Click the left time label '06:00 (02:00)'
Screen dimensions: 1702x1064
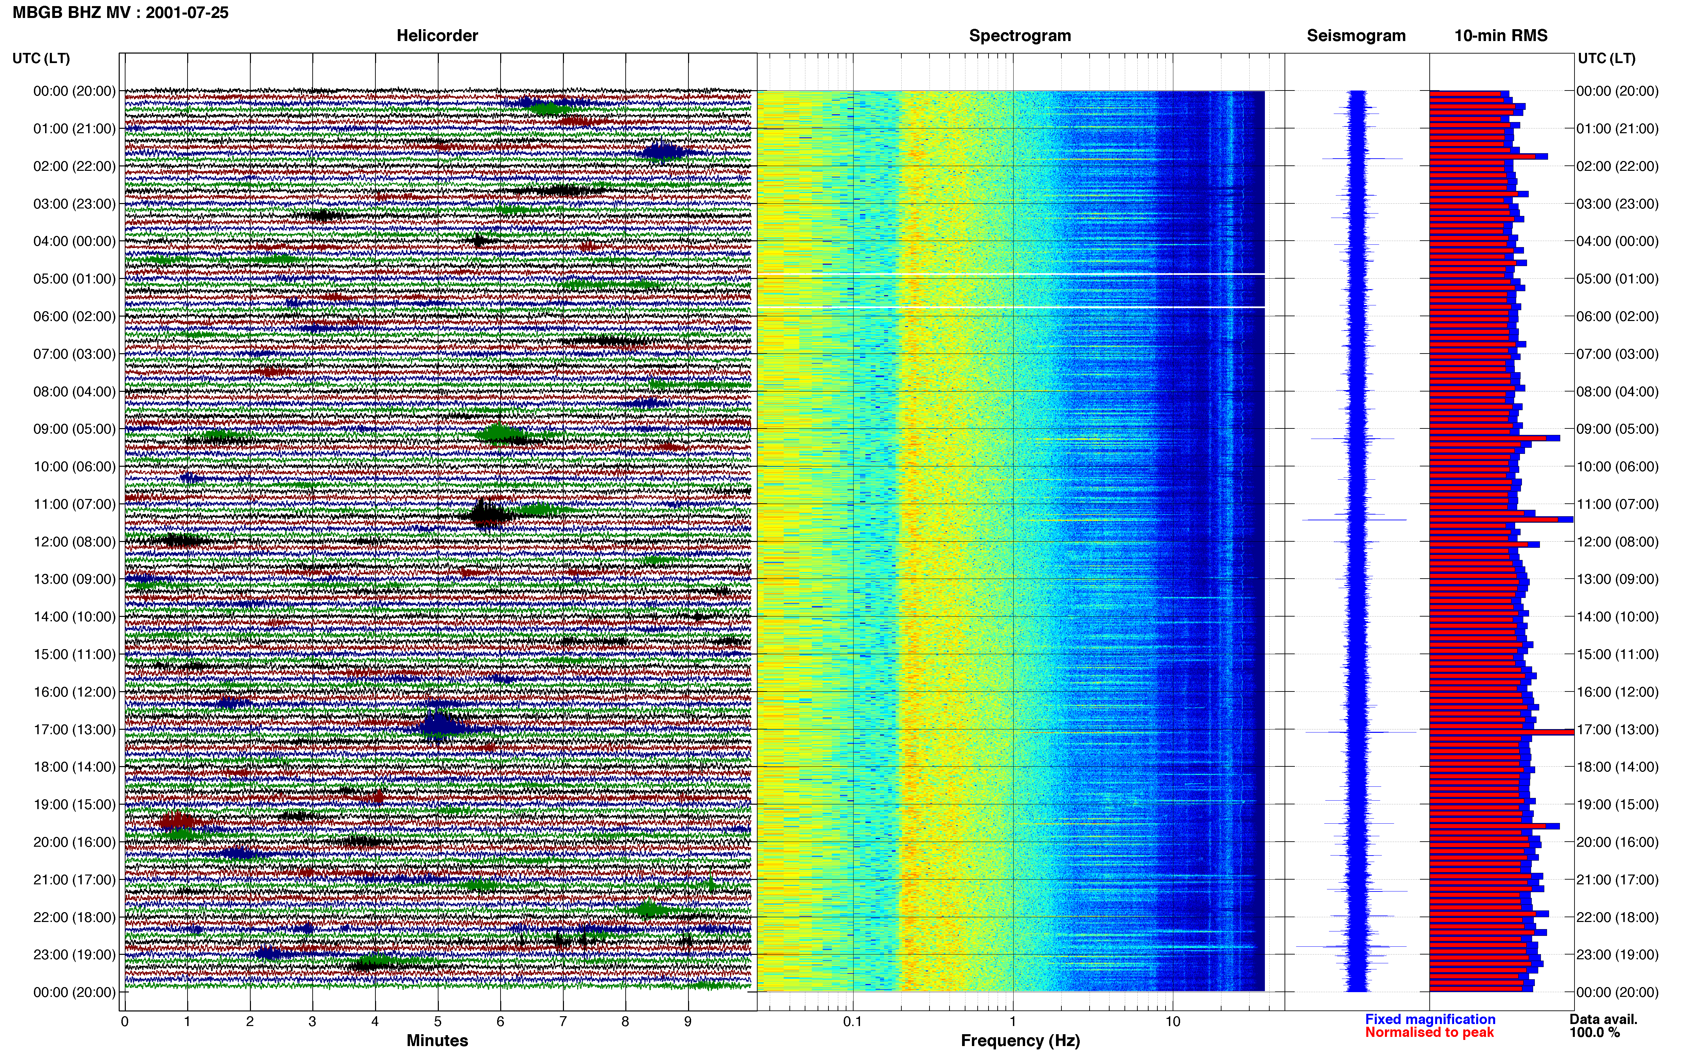(75, 317)
